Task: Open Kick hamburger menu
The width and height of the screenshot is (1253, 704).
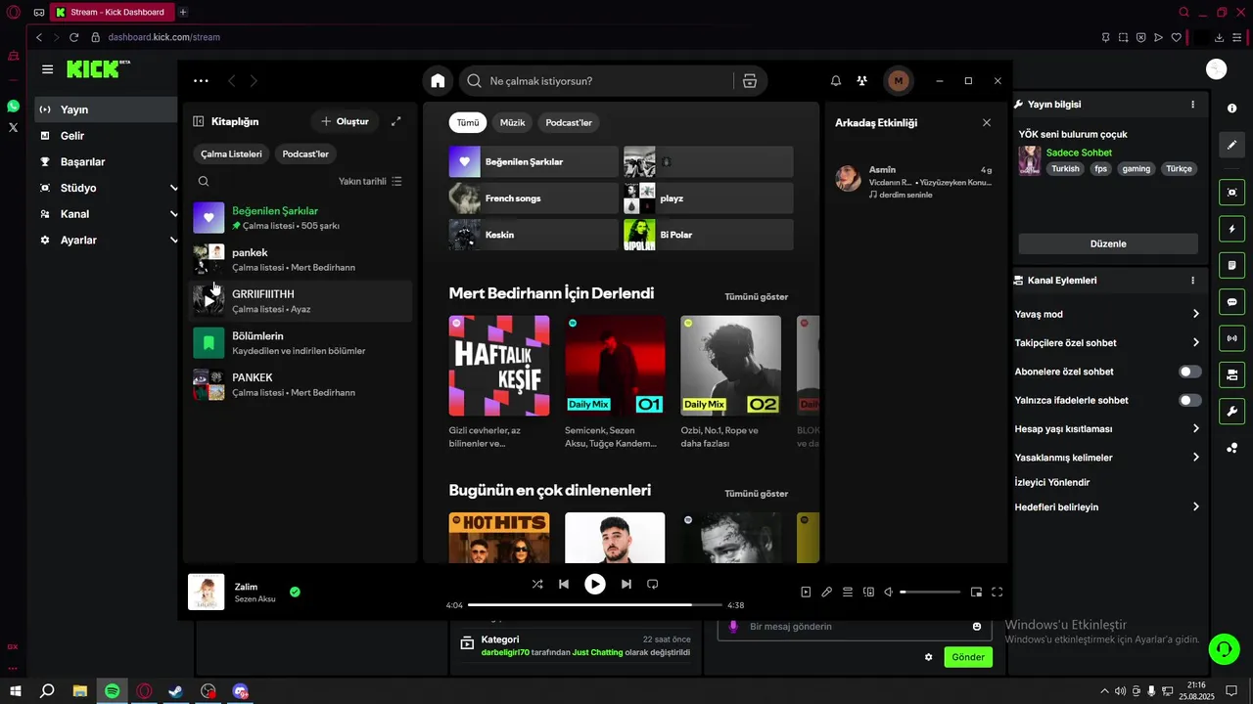Action: pos(47,69)
